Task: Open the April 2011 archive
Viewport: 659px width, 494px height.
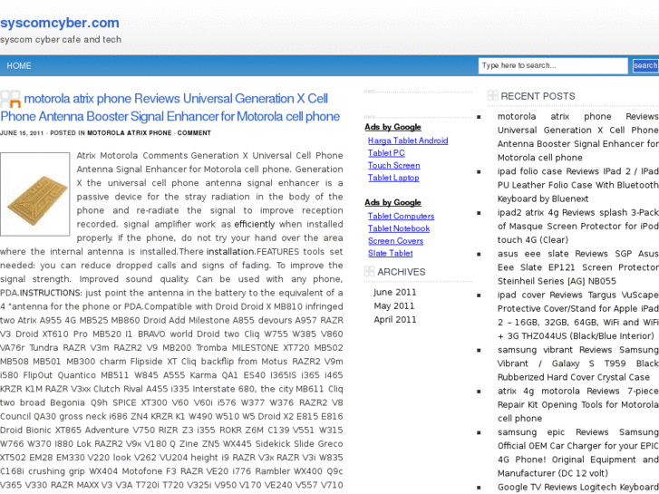Action: tap(394, 320)
